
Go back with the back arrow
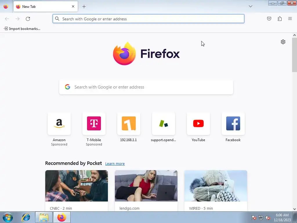(7, 19)
